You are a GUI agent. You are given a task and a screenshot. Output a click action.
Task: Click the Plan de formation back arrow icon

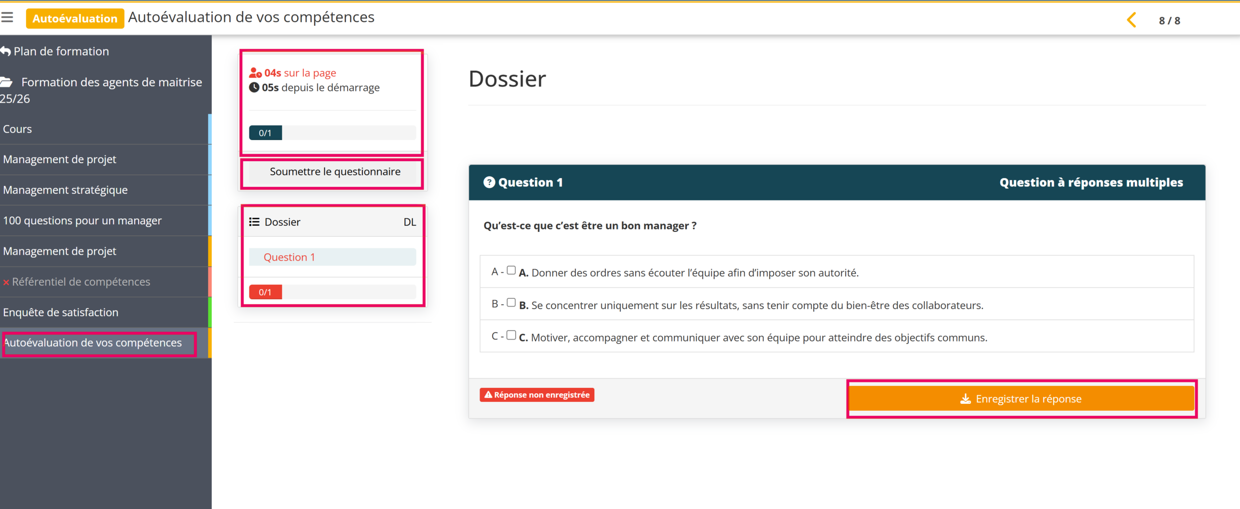[5, 51]
